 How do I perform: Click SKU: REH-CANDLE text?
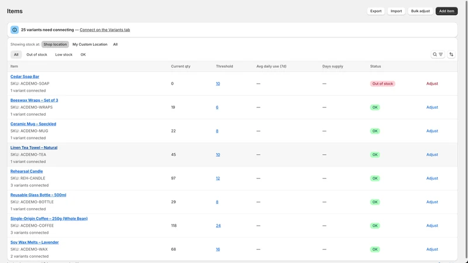point(27,178)
